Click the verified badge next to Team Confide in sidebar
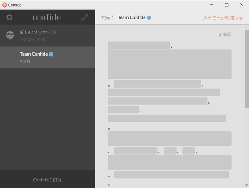Screen dimensions: 249x188 [x=51, y=54]
